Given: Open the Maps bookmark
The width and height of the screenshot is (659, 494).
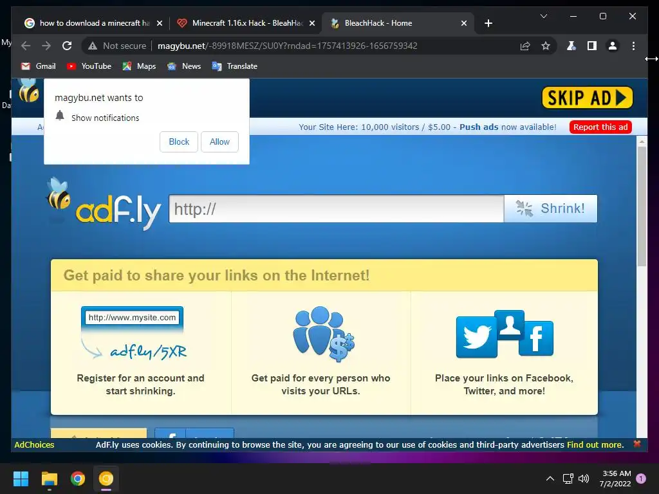Looking at the screenshot, I should click(x=139, y=66).
